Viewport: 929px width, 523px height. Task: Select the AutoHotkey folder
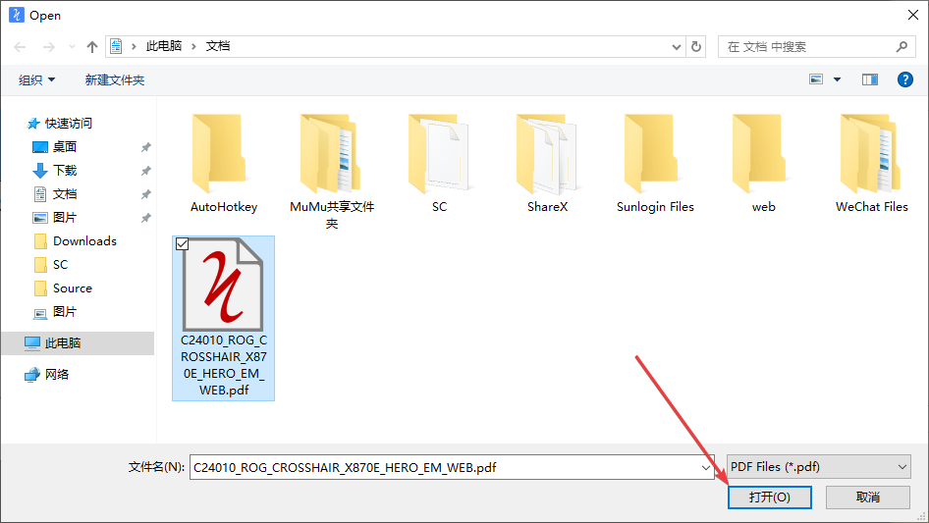[x=223, y=164]
